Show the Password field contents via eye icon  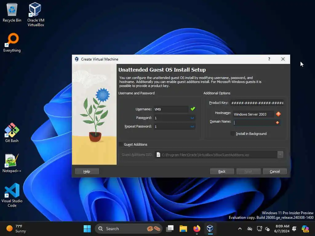[x=192, y=118]
